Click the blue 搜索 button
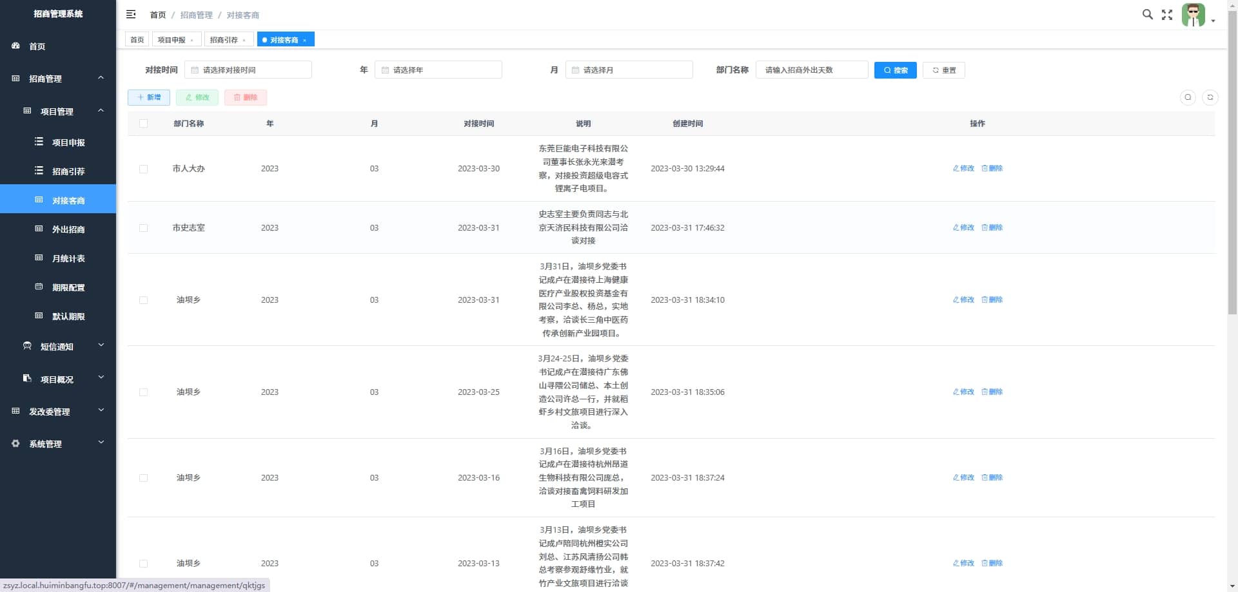 click(895, 70)
